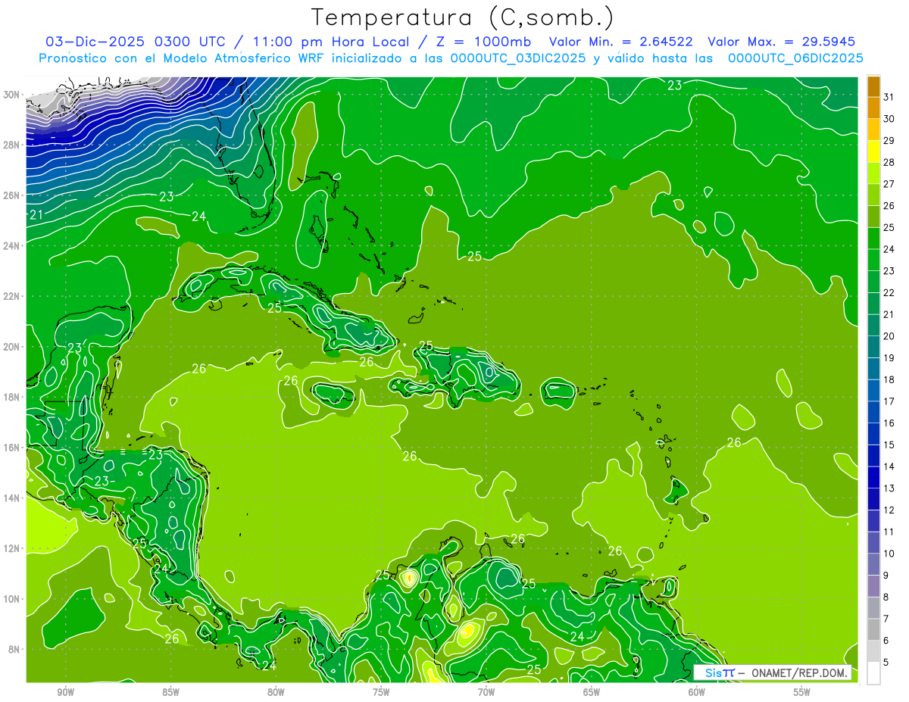This screenshot has width=909, height=702.
Task: Click the '30N' latitude axis label
Action: (13, 95)
